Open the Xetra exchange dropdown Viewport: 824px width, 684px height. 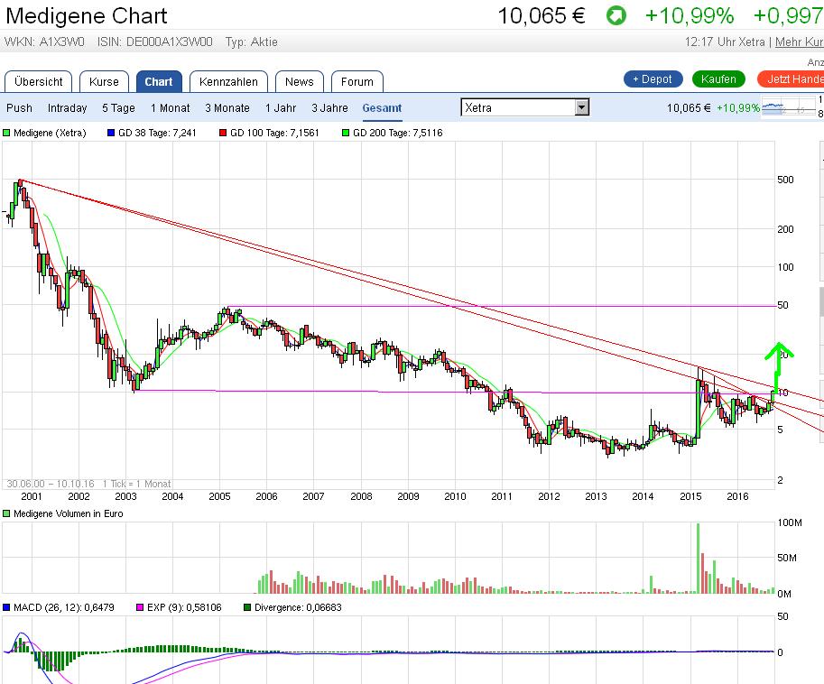tap(525, 107)
